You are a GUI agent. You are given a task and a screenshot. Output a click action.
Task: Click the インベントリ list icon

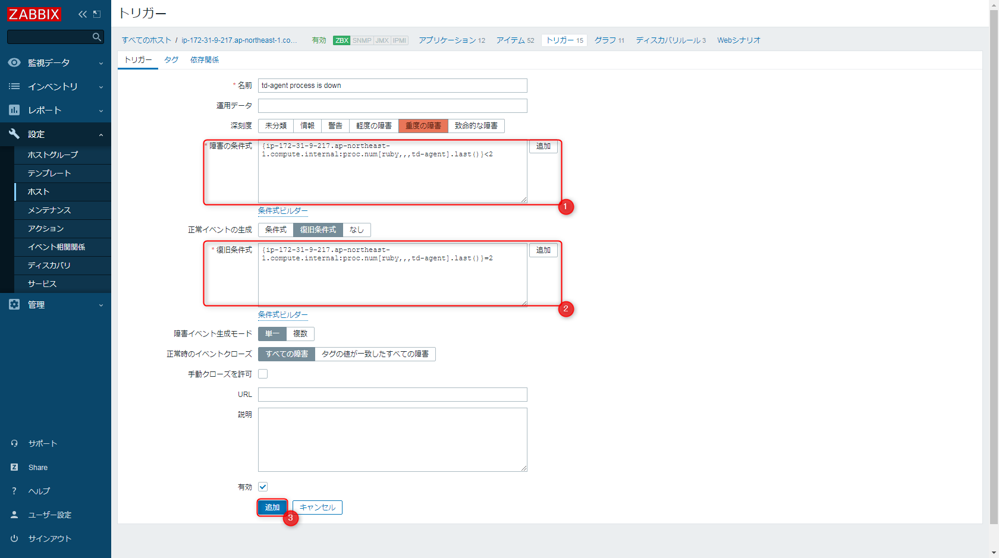(x=14, y=86)
